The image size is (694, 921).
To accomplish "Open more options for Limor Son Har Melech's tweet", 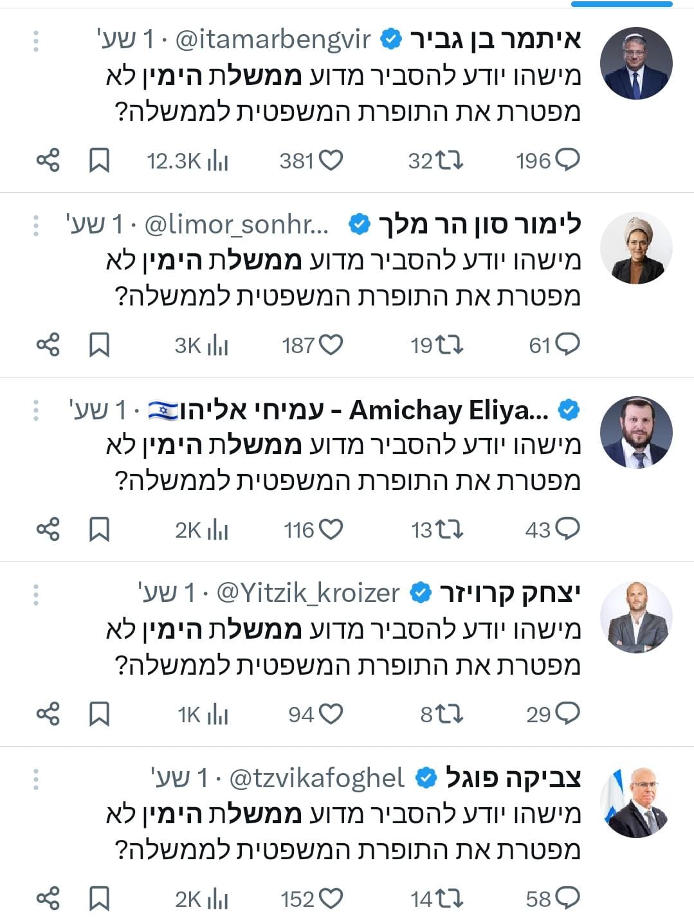I will coord(36,225).
